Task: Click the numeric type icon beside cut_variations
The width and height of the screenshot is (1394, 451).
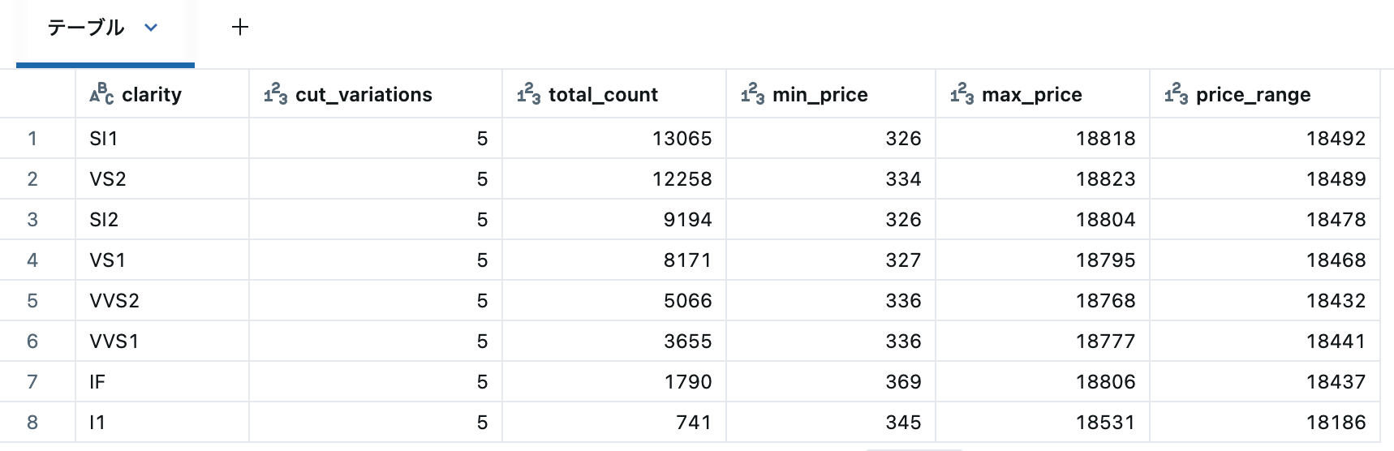Action: [276, 94]
